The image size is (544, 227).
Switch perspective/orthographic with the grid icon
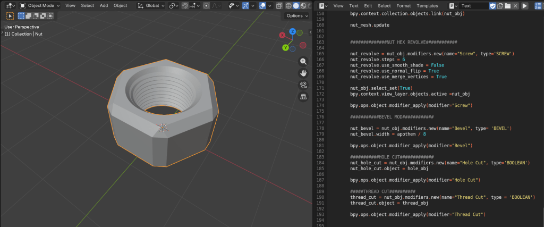point(303,97)
